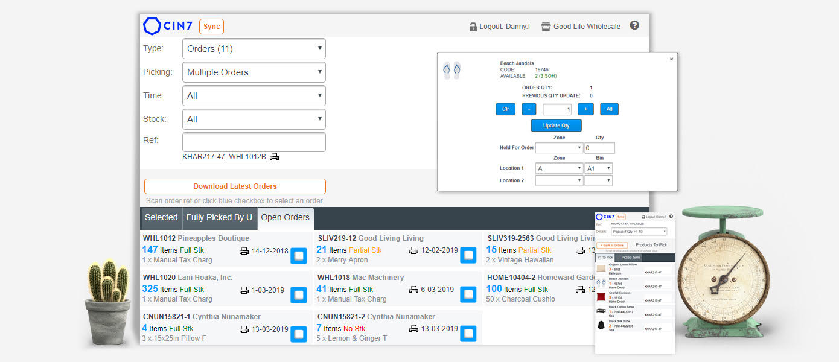Open help icon in the mobile panel
839x362 pixels.
click(671, 217)
